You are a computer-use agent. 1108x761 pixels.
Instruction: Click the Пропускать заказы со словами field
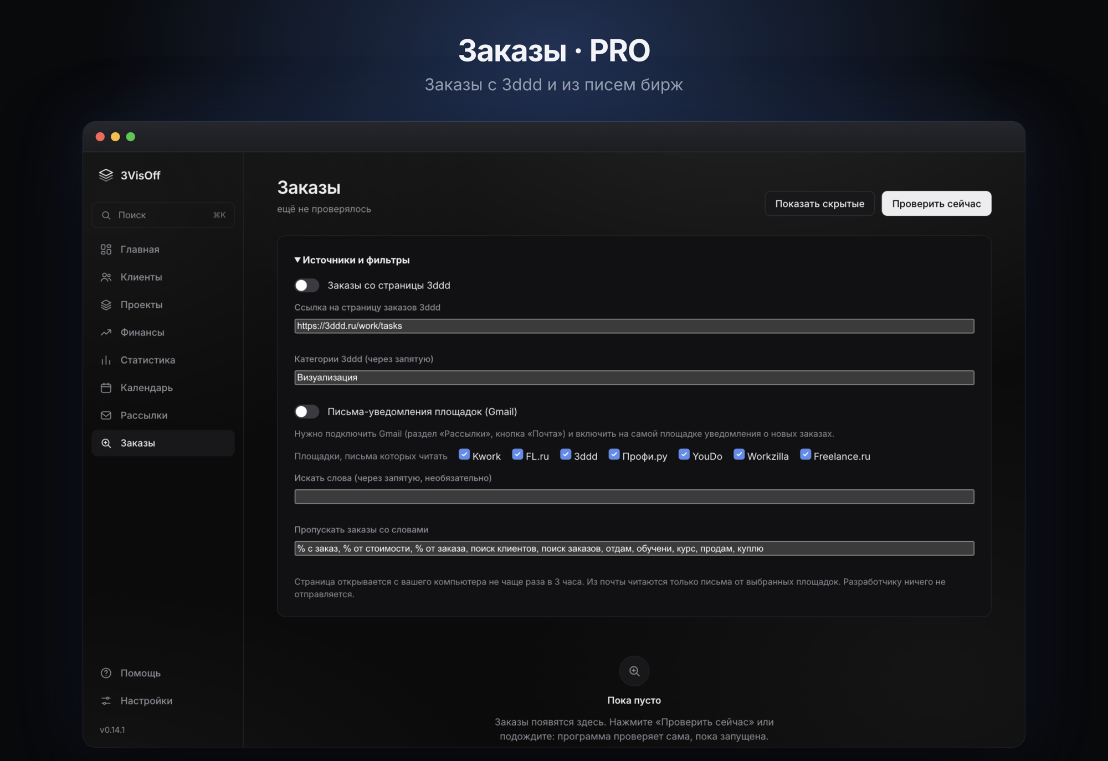[634, 548]
